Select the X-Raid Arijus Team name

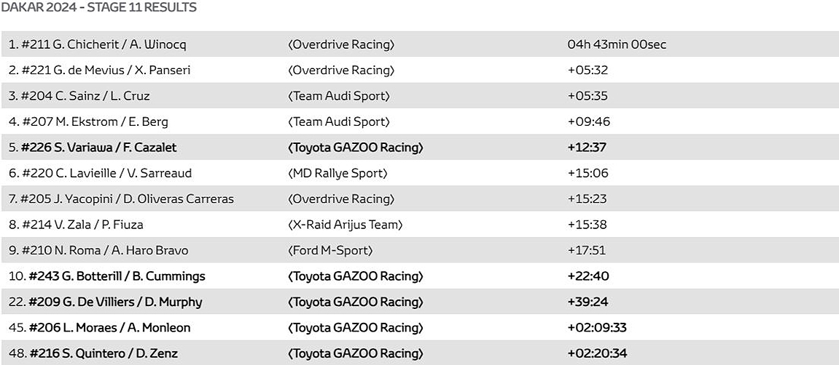coord(346,225)
